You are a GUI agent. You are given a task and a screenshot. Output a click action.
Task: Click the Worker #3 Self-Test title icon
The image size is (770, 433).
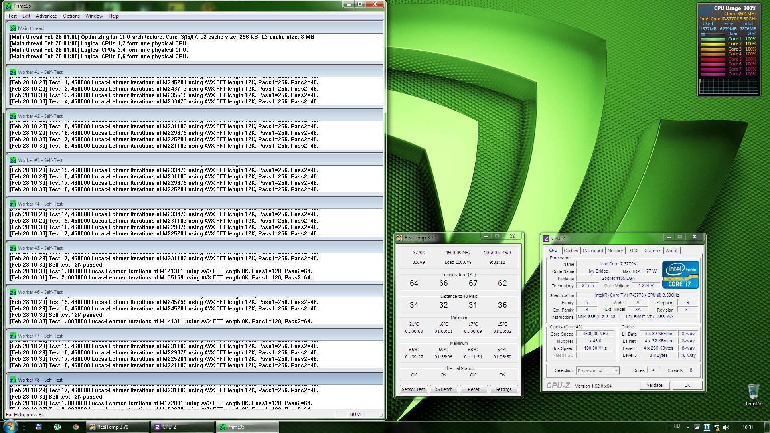point(13,160)
